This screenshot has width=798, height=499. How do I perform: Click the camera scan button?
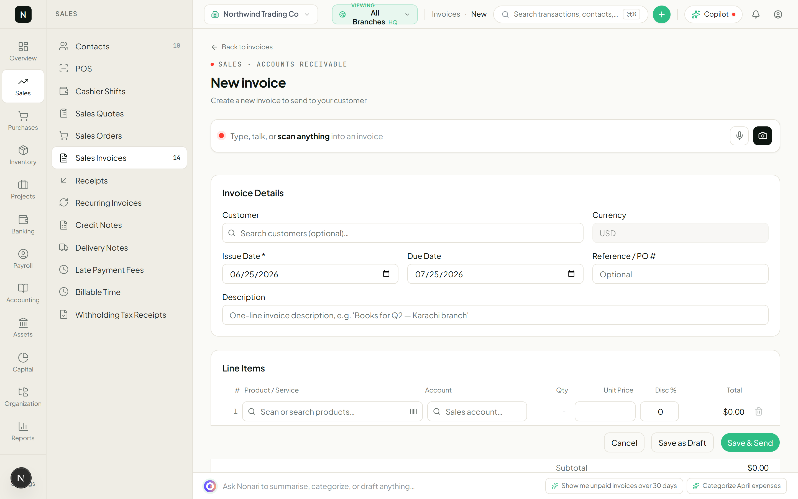tap(762, 136)
